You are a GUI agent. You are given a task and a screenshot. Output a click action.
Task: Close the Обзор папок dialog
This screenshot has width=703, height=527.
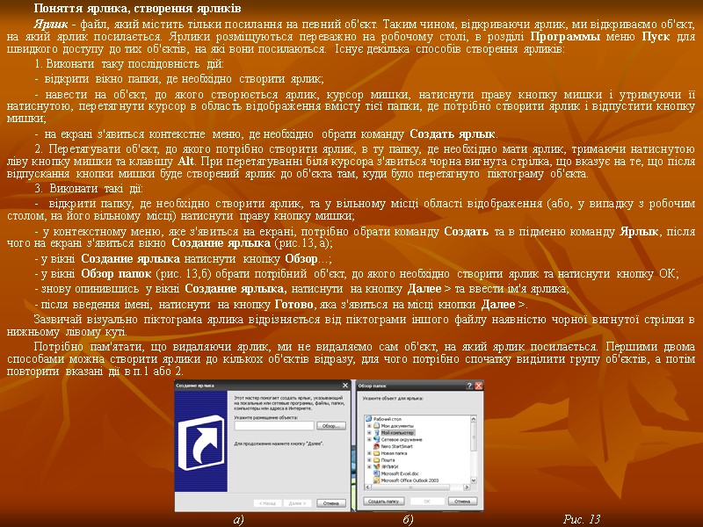click(x=478, y=386)
